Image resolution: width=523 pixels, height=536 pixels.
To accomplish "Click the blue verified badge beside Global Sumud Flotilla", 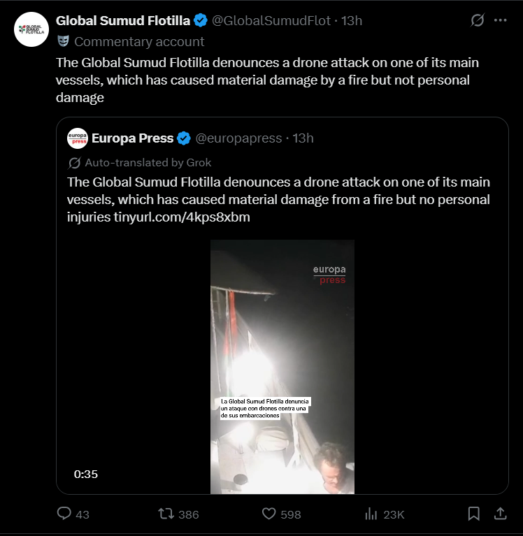I will click(x=201, y=20).
